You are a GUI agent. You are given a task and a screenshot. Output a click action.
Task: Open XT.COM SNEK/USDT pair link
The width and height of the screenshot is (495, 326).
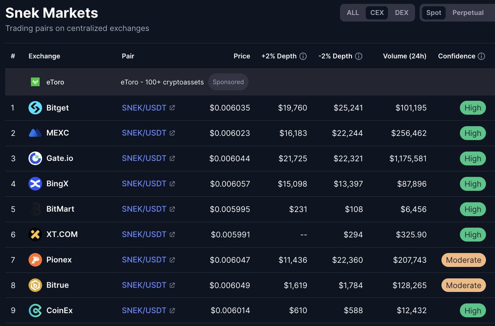(144, 234)
